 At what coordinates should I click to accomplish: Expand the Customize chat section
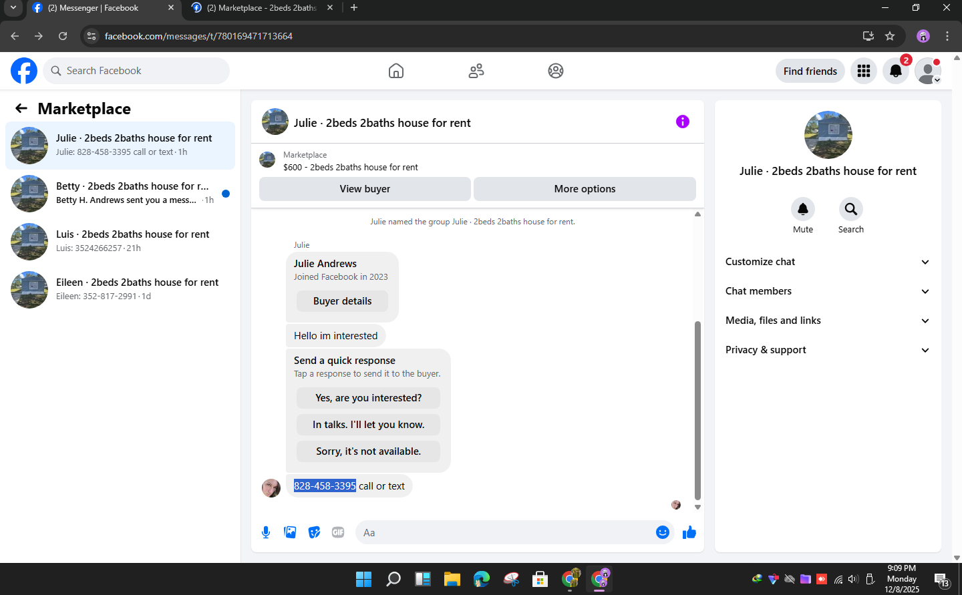828,262
